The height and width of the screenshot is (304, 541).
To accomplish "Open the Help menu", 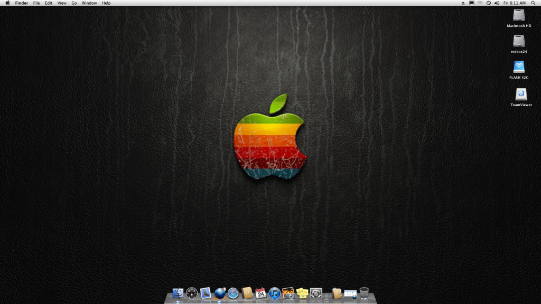I will [x=106, y=3].
